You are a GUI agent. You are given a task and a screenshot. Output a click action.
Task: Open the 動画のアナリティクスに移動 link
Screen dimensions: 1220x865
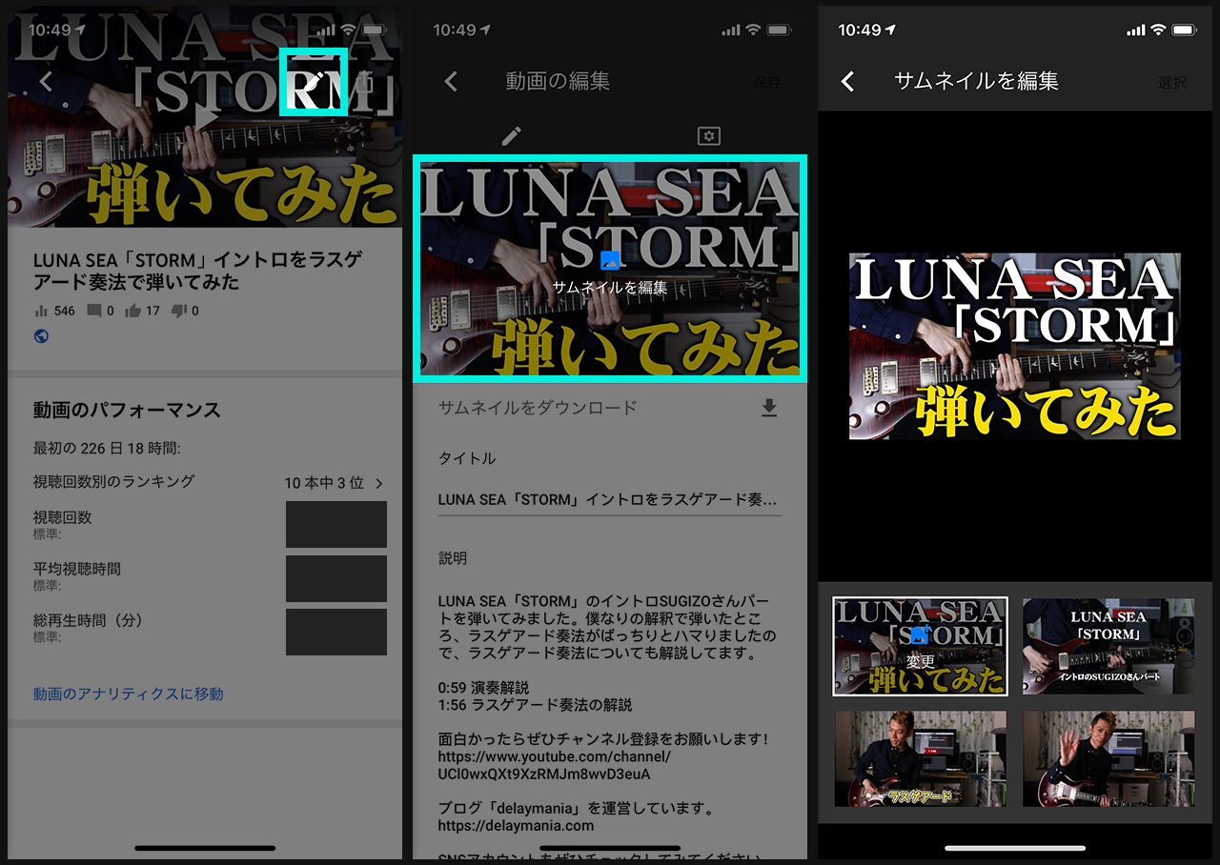coord(129,694)
